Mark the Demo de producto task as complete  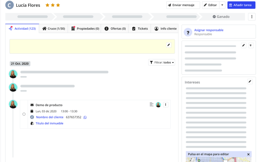point(24,114)
